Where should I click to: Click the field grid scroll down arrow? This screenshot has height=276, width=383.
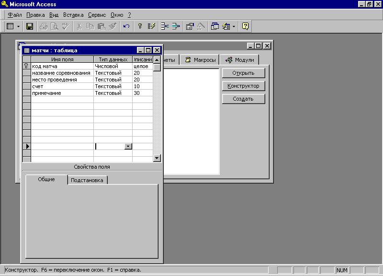coord(157,158)
